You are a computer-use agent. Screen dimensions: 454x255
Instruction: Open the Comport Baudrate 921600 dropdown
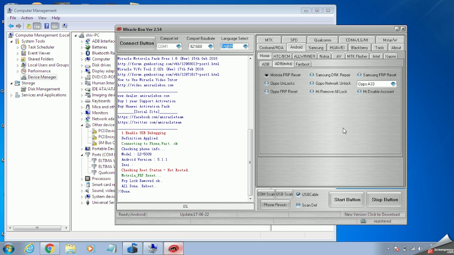(x=210, y=46)
